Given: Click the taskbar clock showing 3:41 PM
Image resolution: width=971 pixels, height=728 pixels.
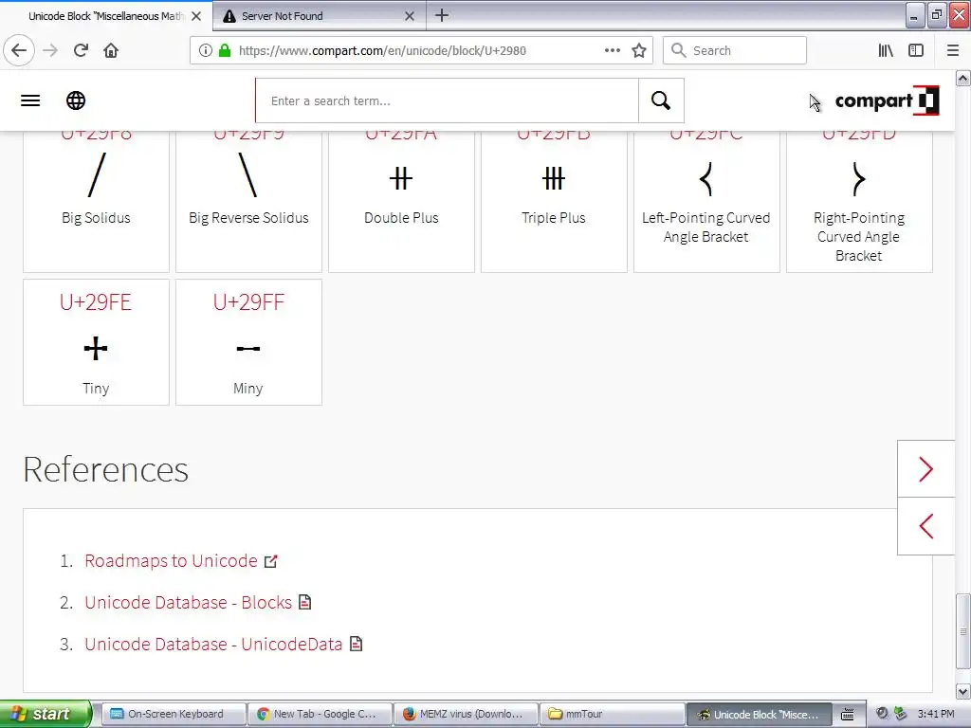Looking at the screenshot, I should pyautogui.click(x=936, y=714).
